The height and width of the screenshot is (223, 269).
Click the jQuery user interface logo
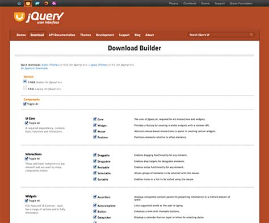point(39,18)
